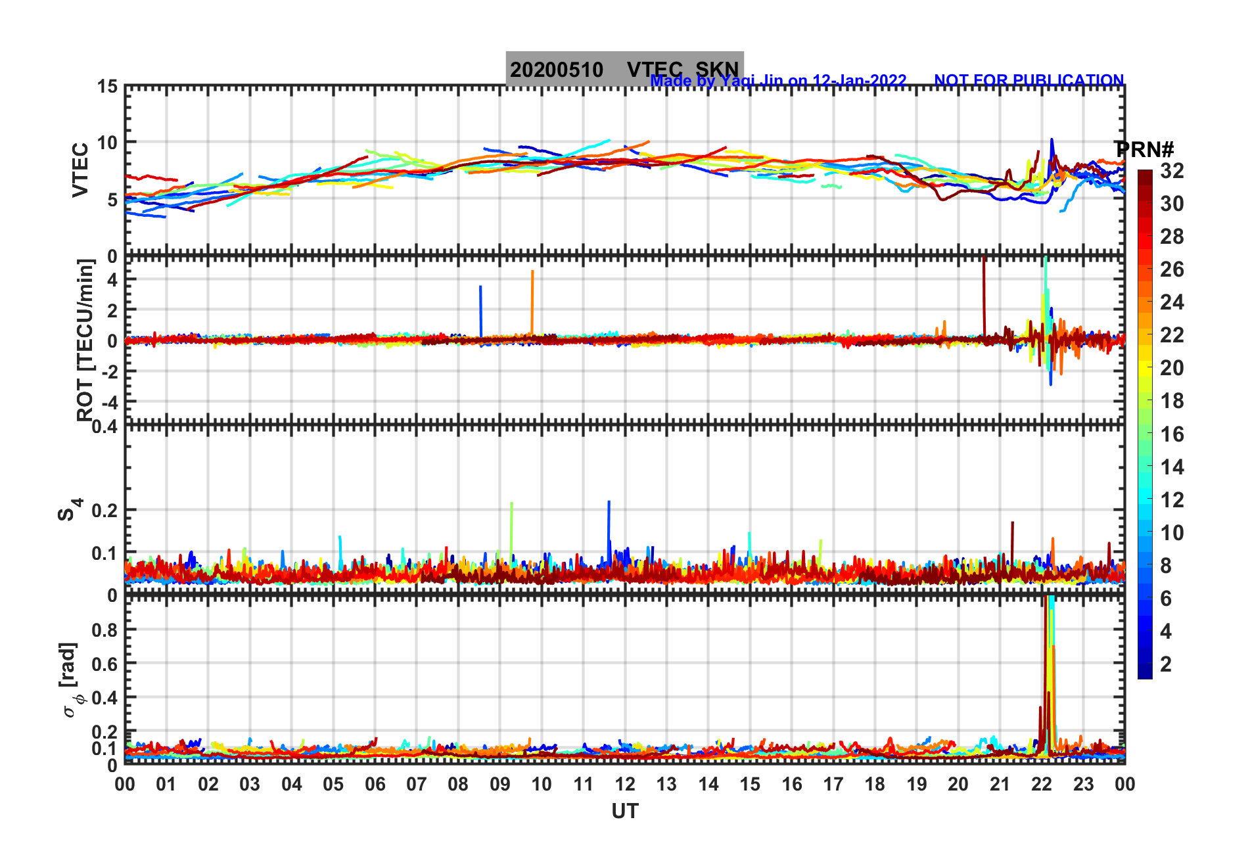Select tick label "0.8" on the σφ axis
The width and height of the screenshot is (1250, 849).
(x=104, y=630)
